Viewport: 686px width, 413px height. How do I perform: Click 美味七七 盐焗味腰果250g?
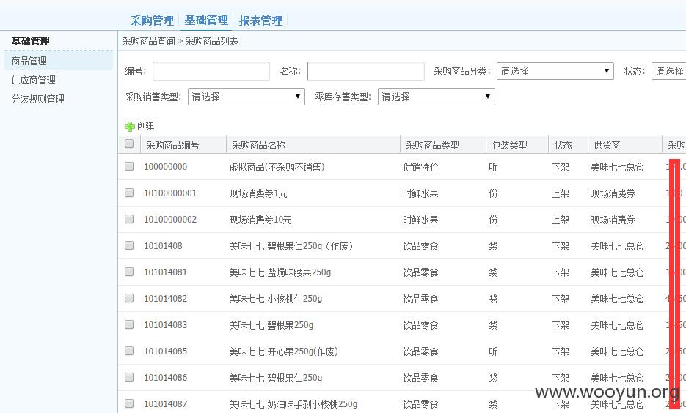pyautogui.click(x=280, y=272)
